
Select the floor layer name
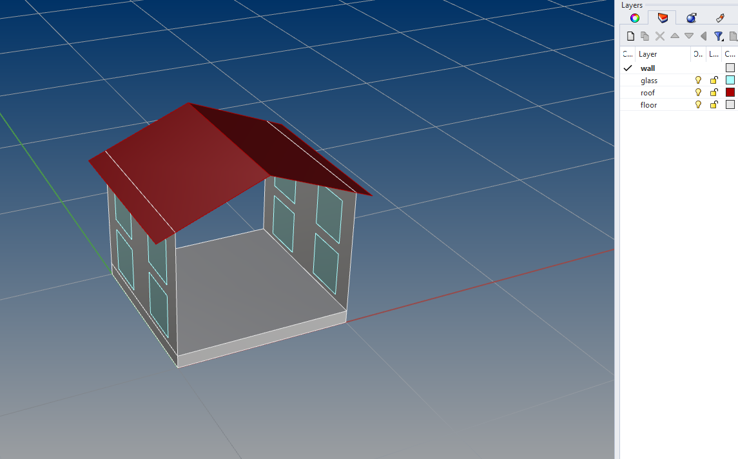(648, 105)
